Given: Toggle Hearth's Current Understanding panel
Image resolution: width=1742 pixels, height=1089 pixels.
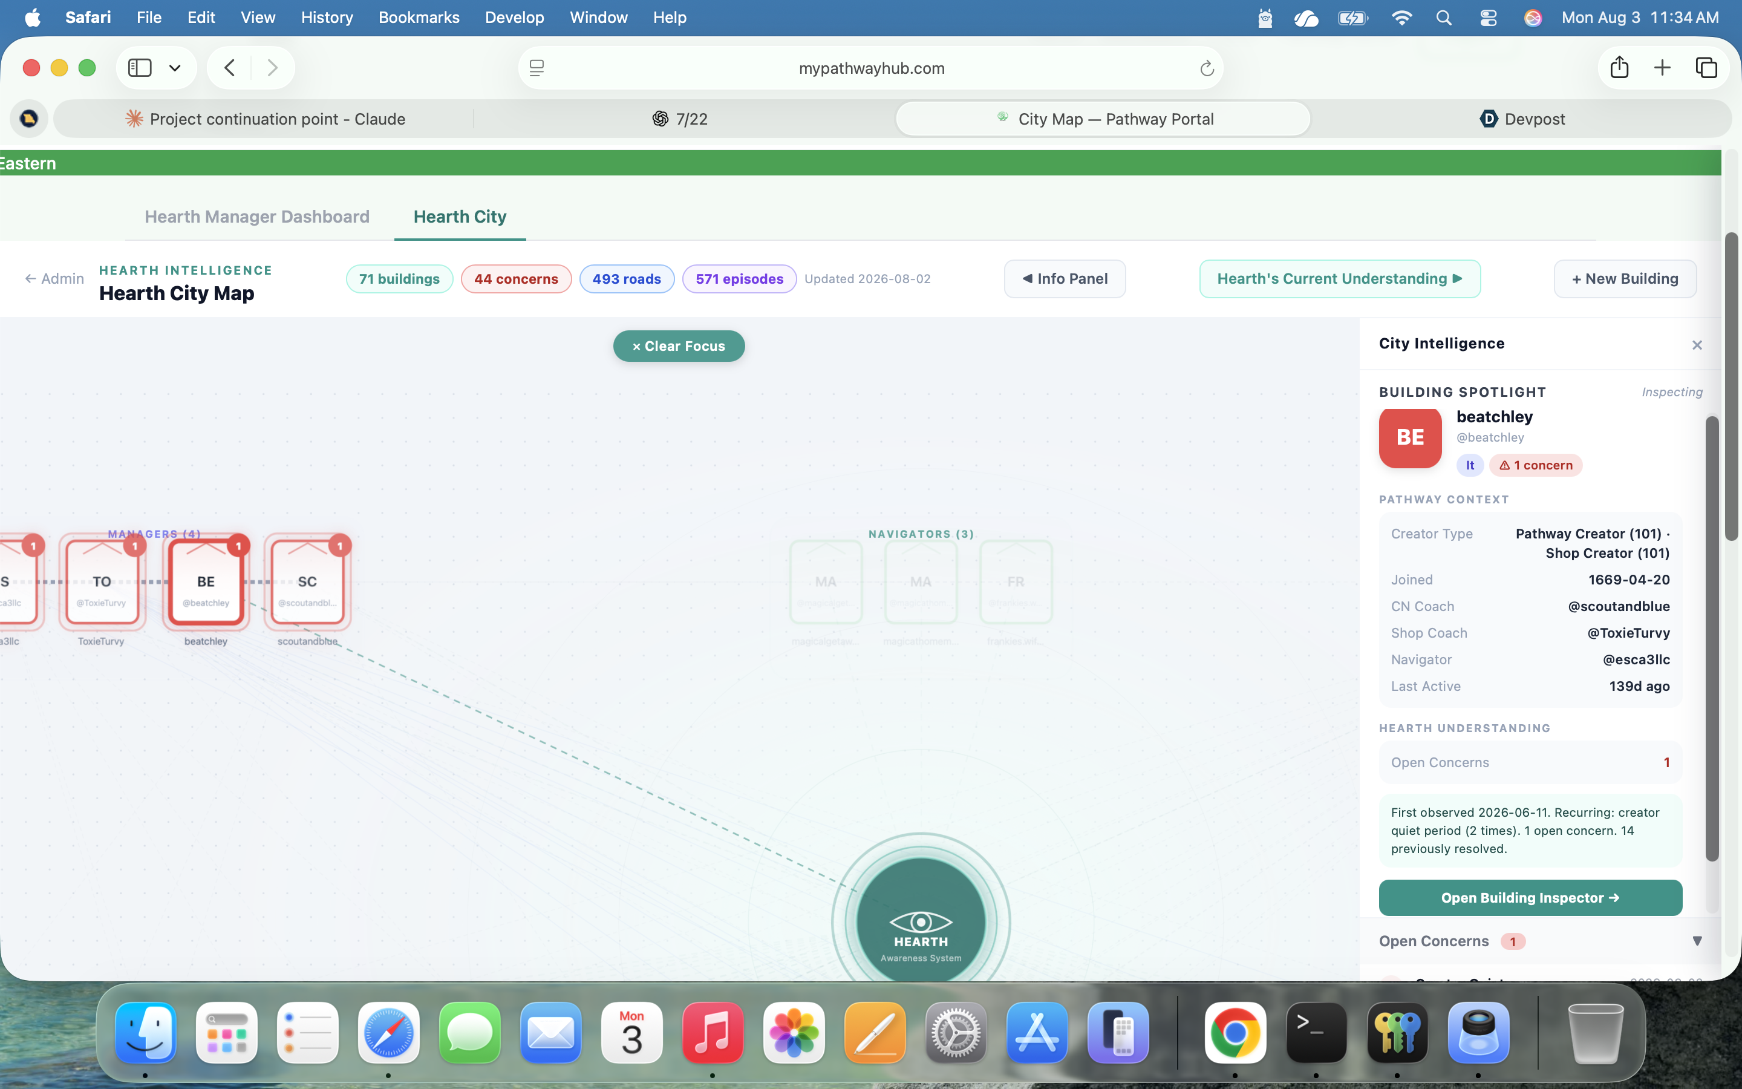Looking at the screenshot, I should (x=1340, y=279).
